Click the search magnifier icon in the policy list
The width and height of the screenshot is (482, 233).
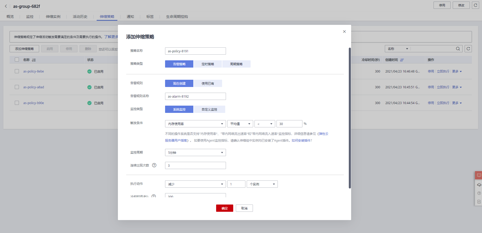[x=458, y=49]
